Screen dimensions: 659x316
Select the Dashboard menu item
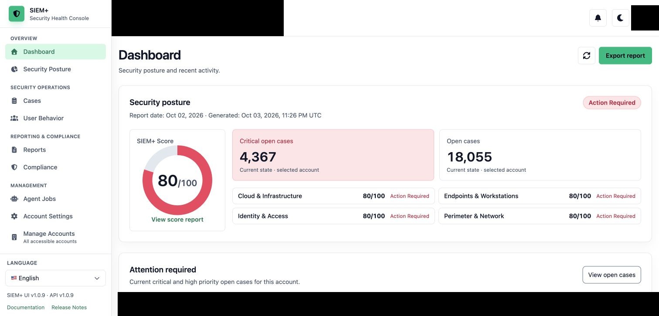tap(55, 52)
